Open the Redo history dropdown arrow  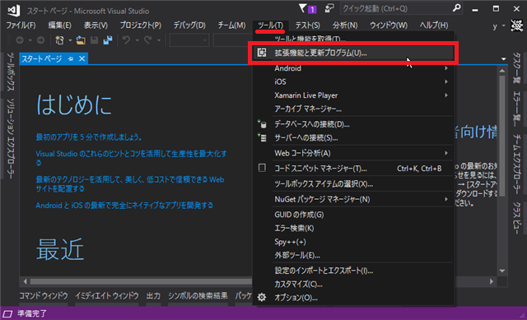(159, 40)
